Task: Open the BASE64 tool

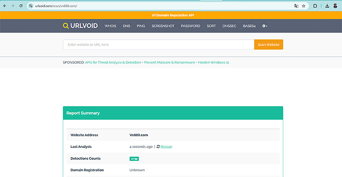Action: click(x=249, y=26)
